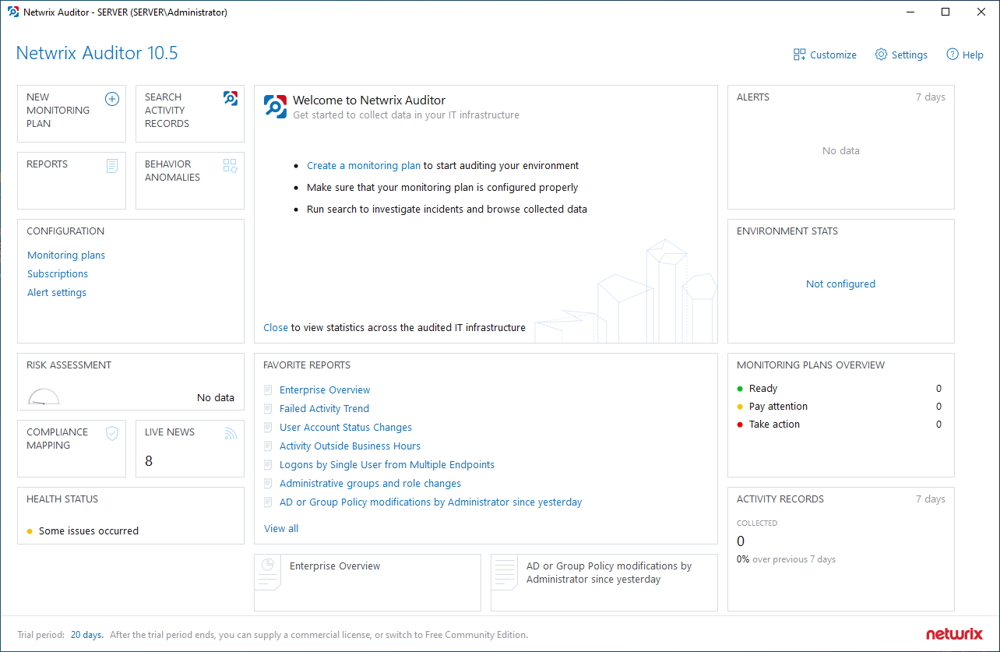Viewport: 1000px width, 652px height.
Task: Click the Close link in Welcome panel
Action: tap(276, 327)
